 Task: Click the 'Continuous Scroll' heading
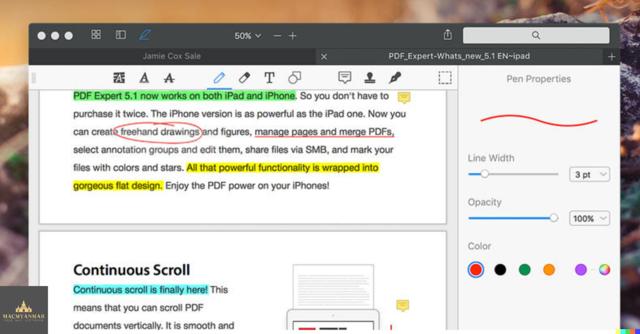(131, 270)
